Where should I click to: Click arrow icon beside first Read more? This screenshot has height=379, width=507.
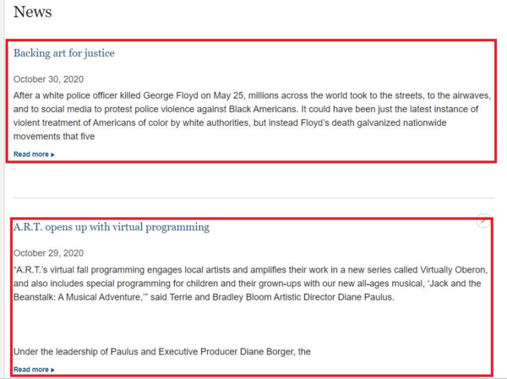tap(53, 154)
